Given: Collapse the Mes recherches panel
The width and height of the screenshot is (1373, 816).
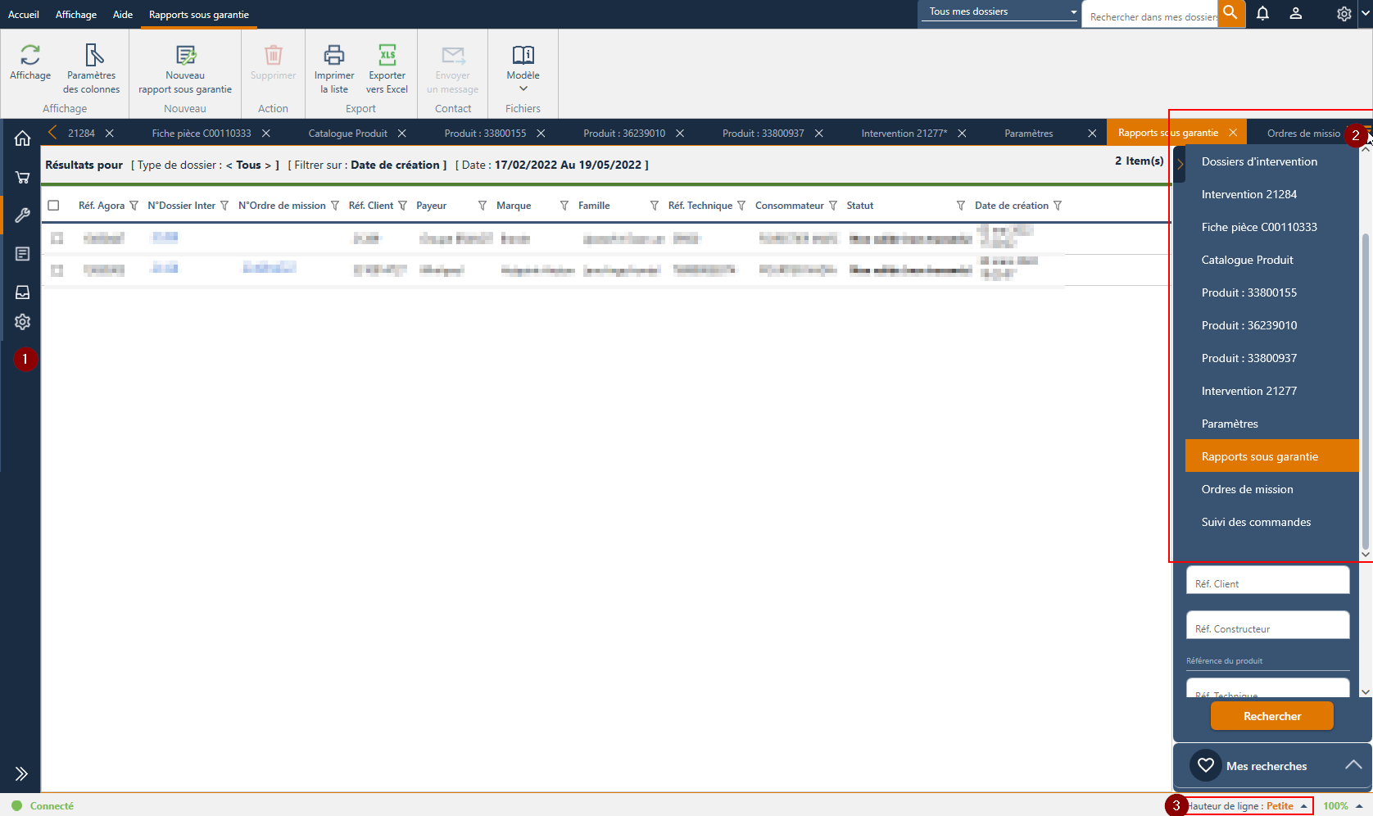Looking at the screenshot, I should (1353, 765).
